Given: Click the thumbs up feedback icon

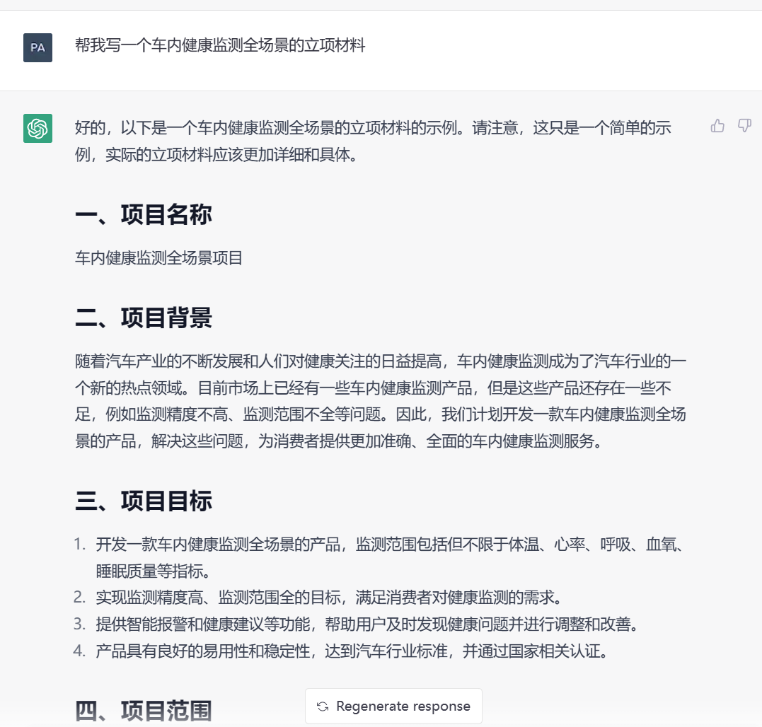Looking at the screenshot, I should [717, 126].
